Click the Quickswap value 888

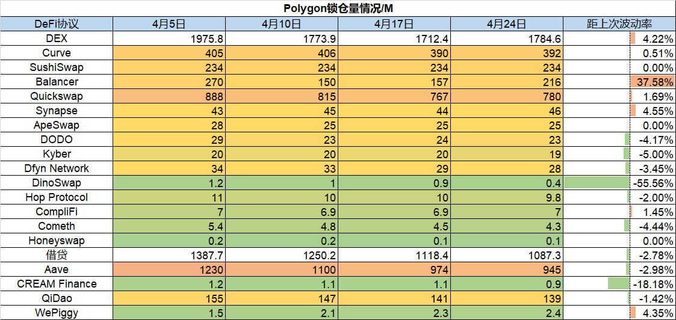click(169, 96)
